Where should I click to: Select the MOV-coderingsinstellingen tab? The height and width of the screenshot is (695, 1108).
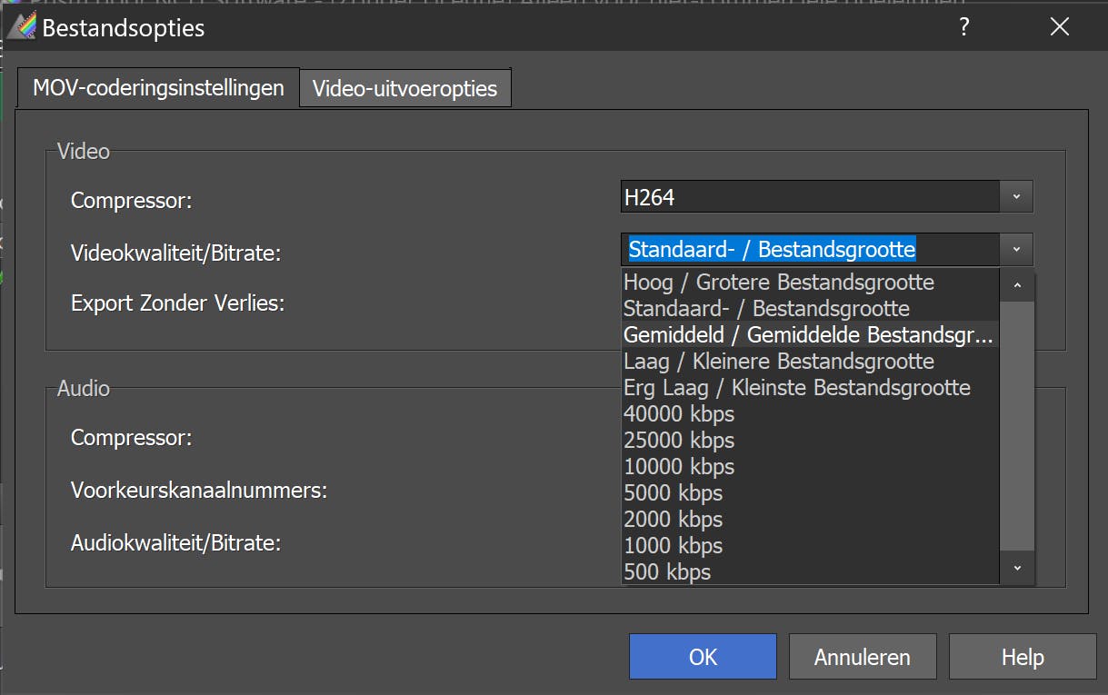click(x=158, y=88)
